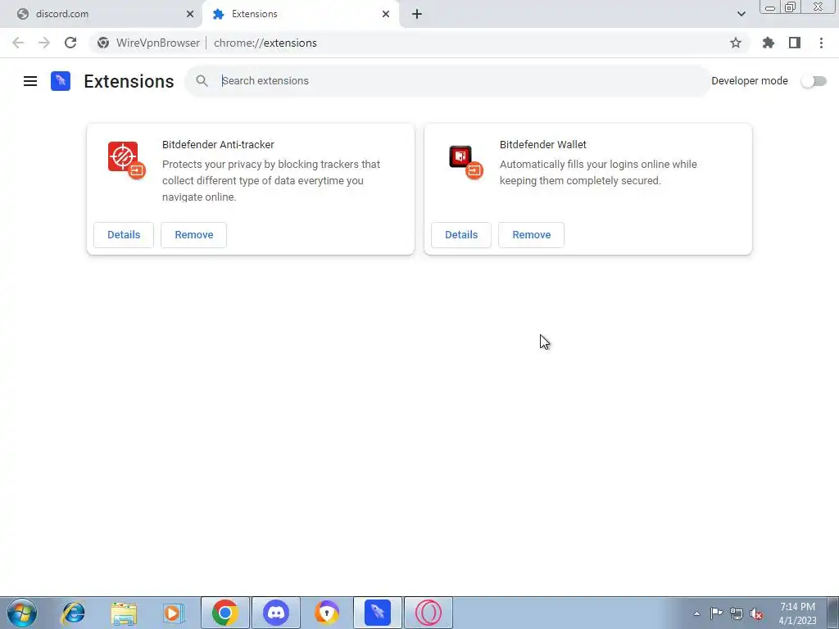Open Windows Media Player from taskbar
This screenshot has width=839, height=629.
(174, 613)
